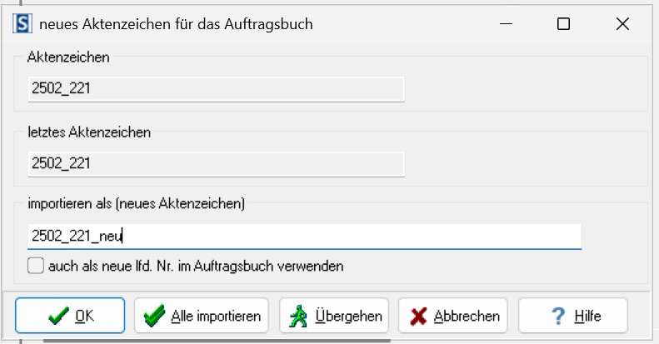Focus the 'importieren als' input field
The width and height of the screenshot is (659, 344).
[305, 237]
